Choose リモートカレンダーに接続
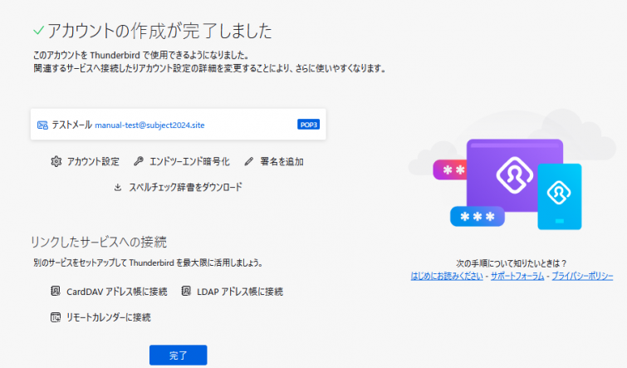Image resolution: width=627 pixels, height=368 pixels. [108, 317]
